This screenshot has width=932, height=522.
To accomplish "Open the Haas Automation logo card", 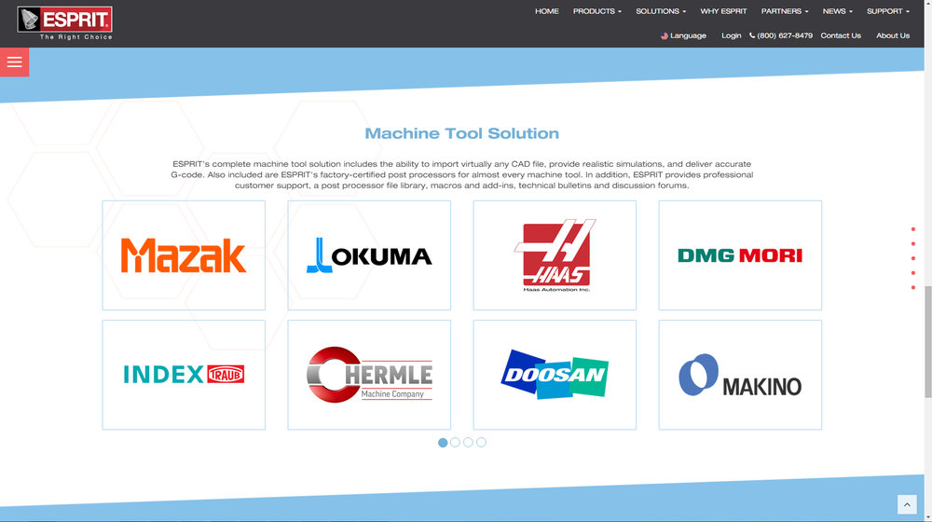I will (x=555, y=255).
